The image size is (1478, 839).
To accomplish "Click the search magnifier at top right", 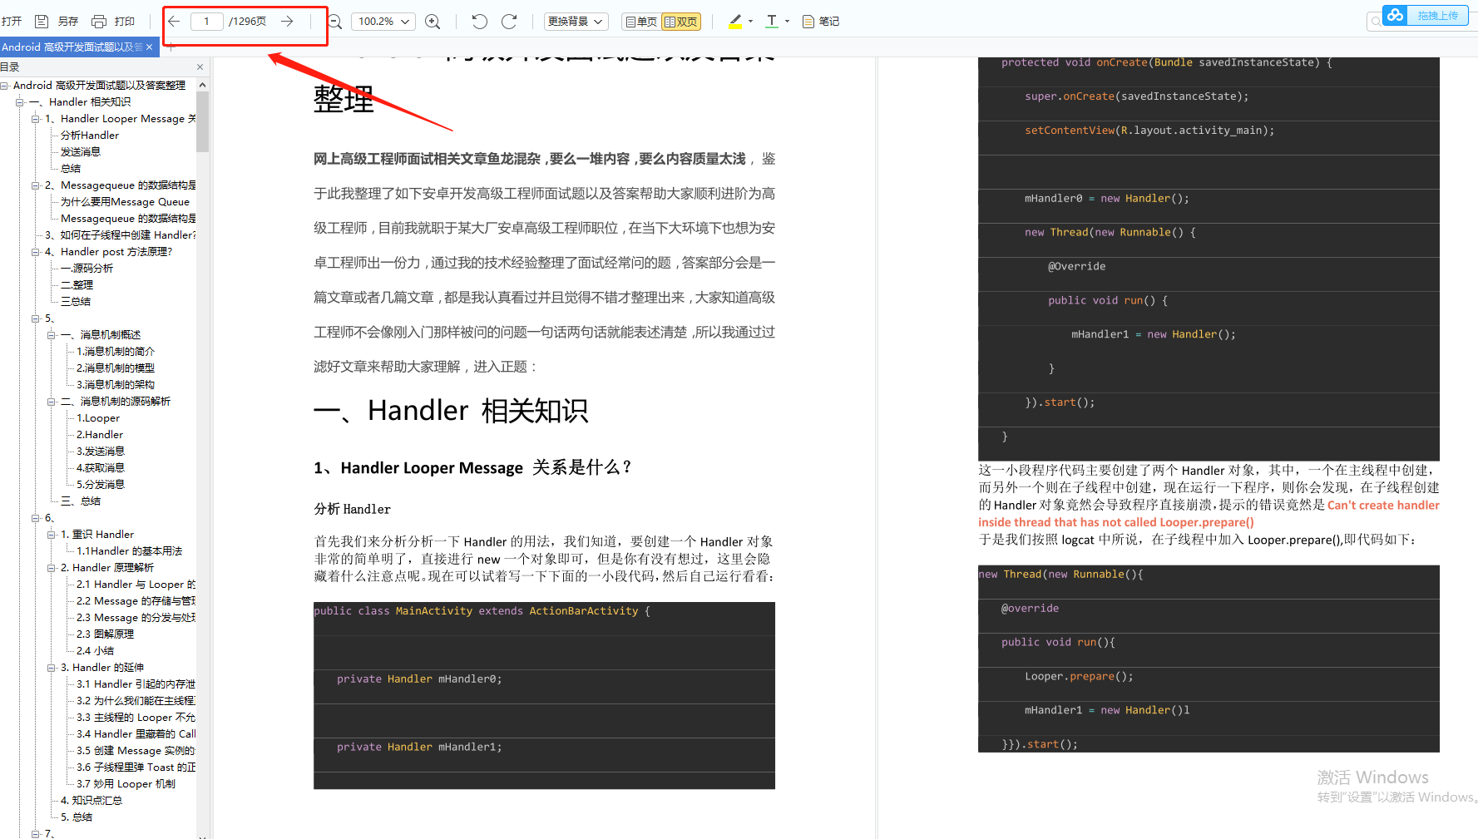I will coord(1377,21).
